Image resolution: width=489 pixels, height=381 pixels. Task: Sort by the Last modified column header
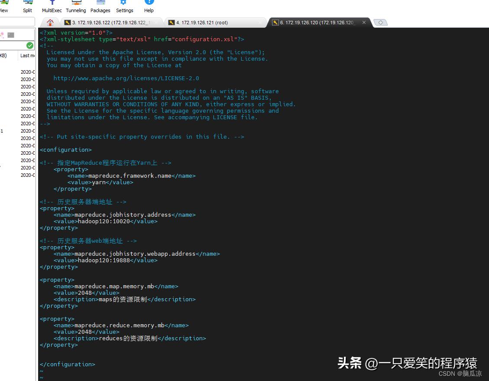coord(27,55)
